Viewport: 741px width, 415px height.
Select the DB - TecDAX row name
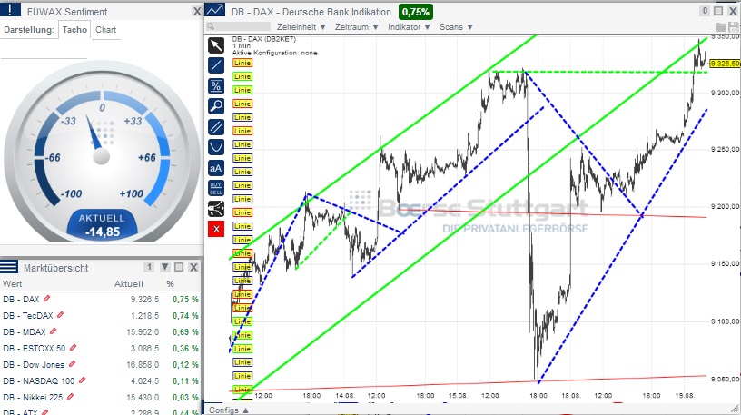click(x=28, y=315)
